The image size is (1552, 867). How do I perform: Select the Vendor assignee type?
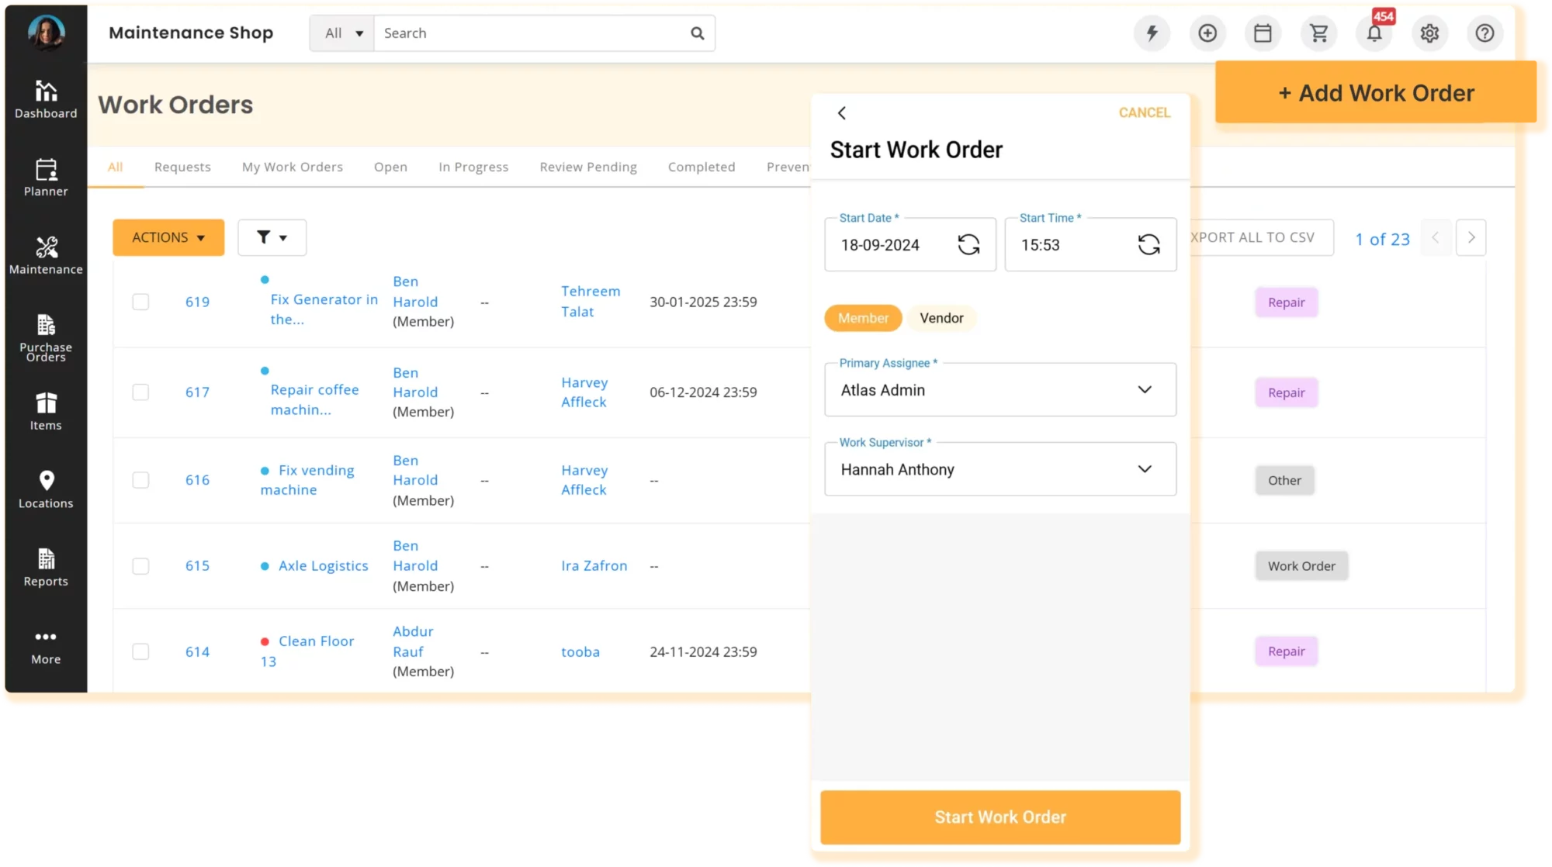tap(941, 318)
